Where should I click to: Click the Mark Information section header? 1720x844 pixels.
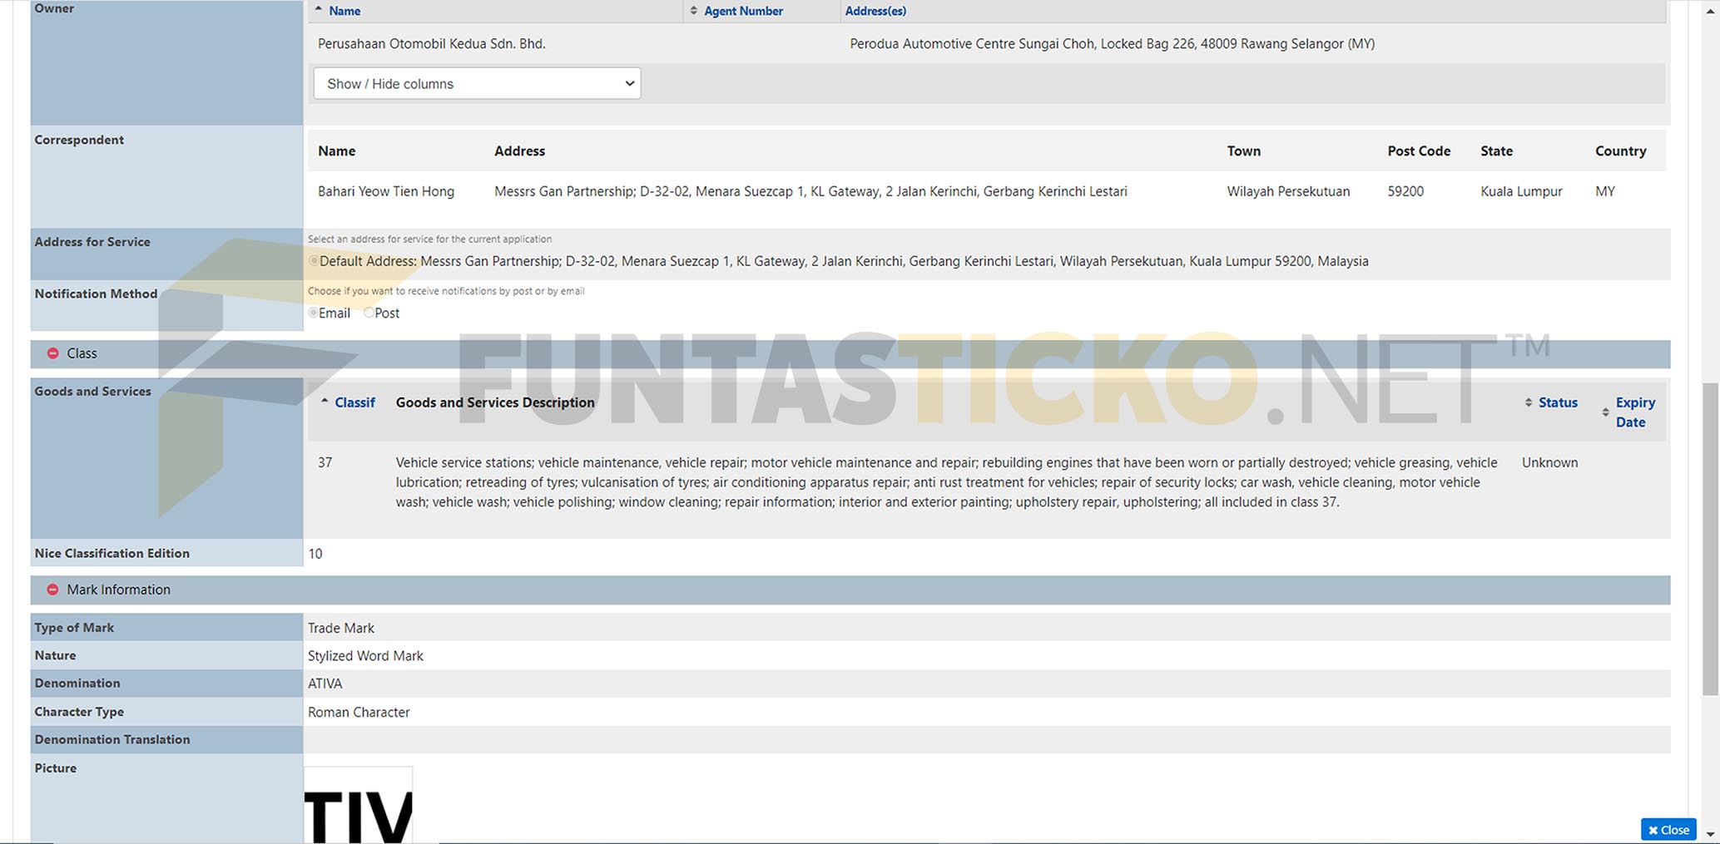point(850,590)
